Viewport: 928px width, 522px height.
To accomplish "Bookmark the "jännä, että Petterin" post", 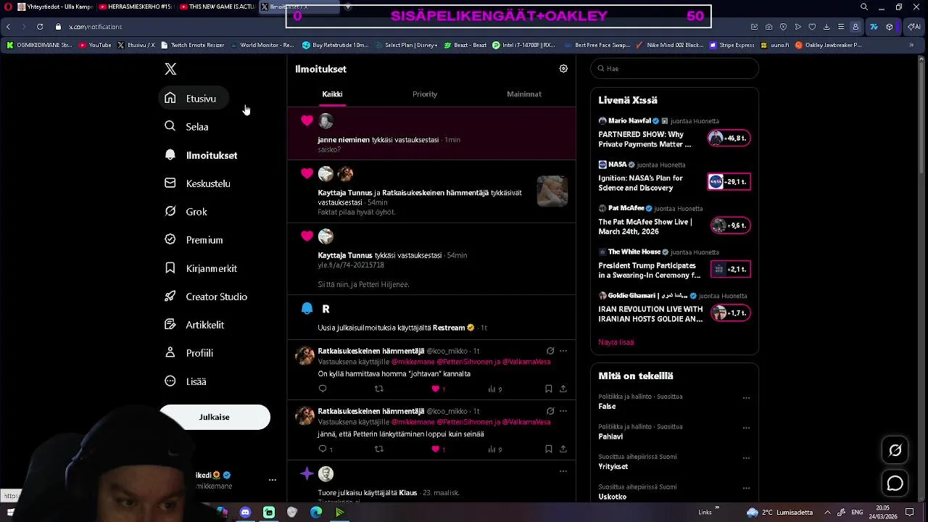I will click(548, 449).
